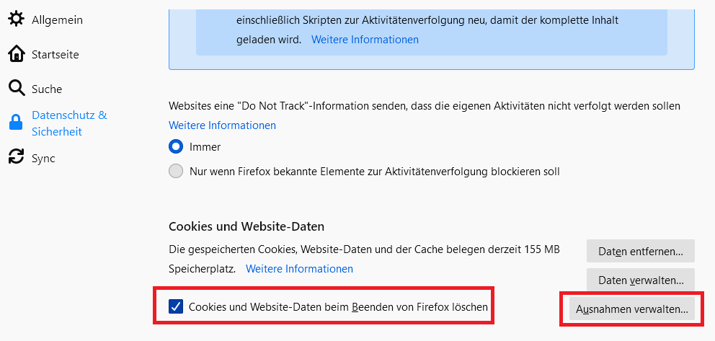
Task: Open the Sync settings label
Action: coord(43,159)
